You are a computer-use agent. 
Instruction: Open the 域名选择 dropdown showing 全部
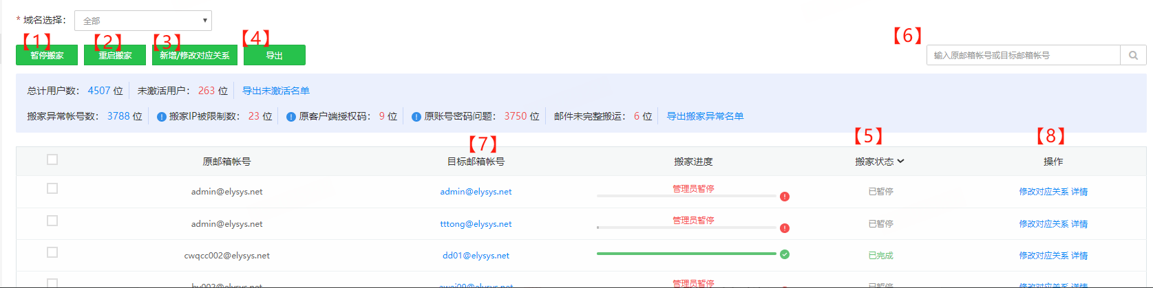pos(143,21)
